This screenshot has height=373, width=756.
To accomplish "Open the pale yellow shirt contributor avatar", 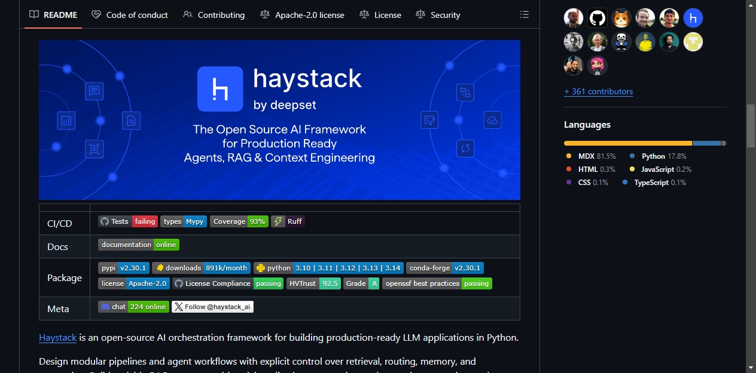I will coord(693,42).
